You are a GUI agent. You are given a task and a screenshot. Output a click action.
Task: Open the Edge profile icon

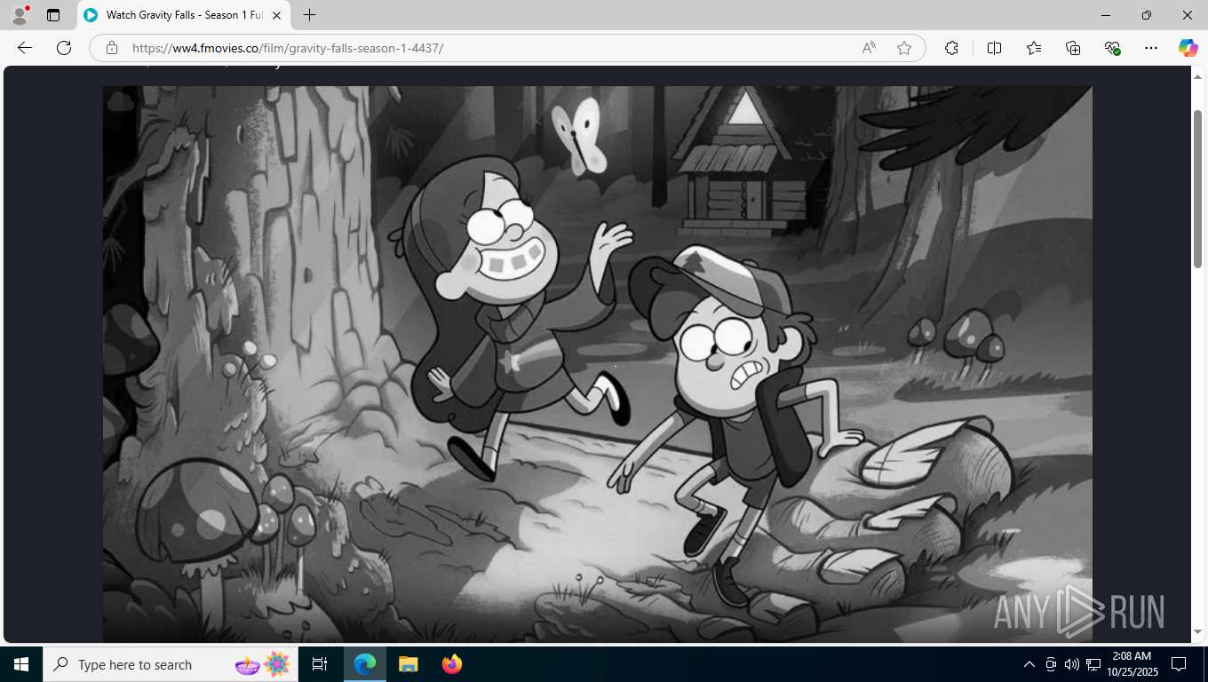pyautogui.click(x=20, y=15)
